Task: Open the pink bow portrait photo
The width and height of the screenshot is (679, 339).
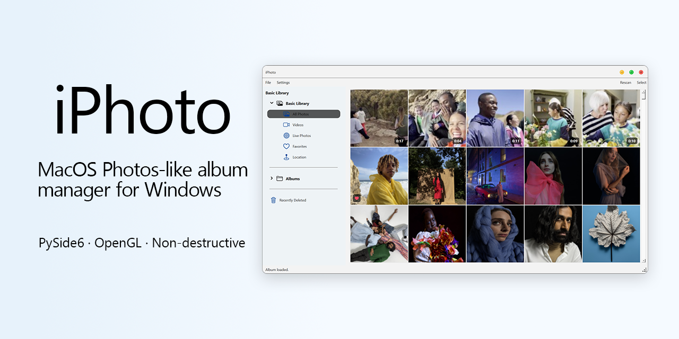Action: pyautogui.click(x=553, y=175)
